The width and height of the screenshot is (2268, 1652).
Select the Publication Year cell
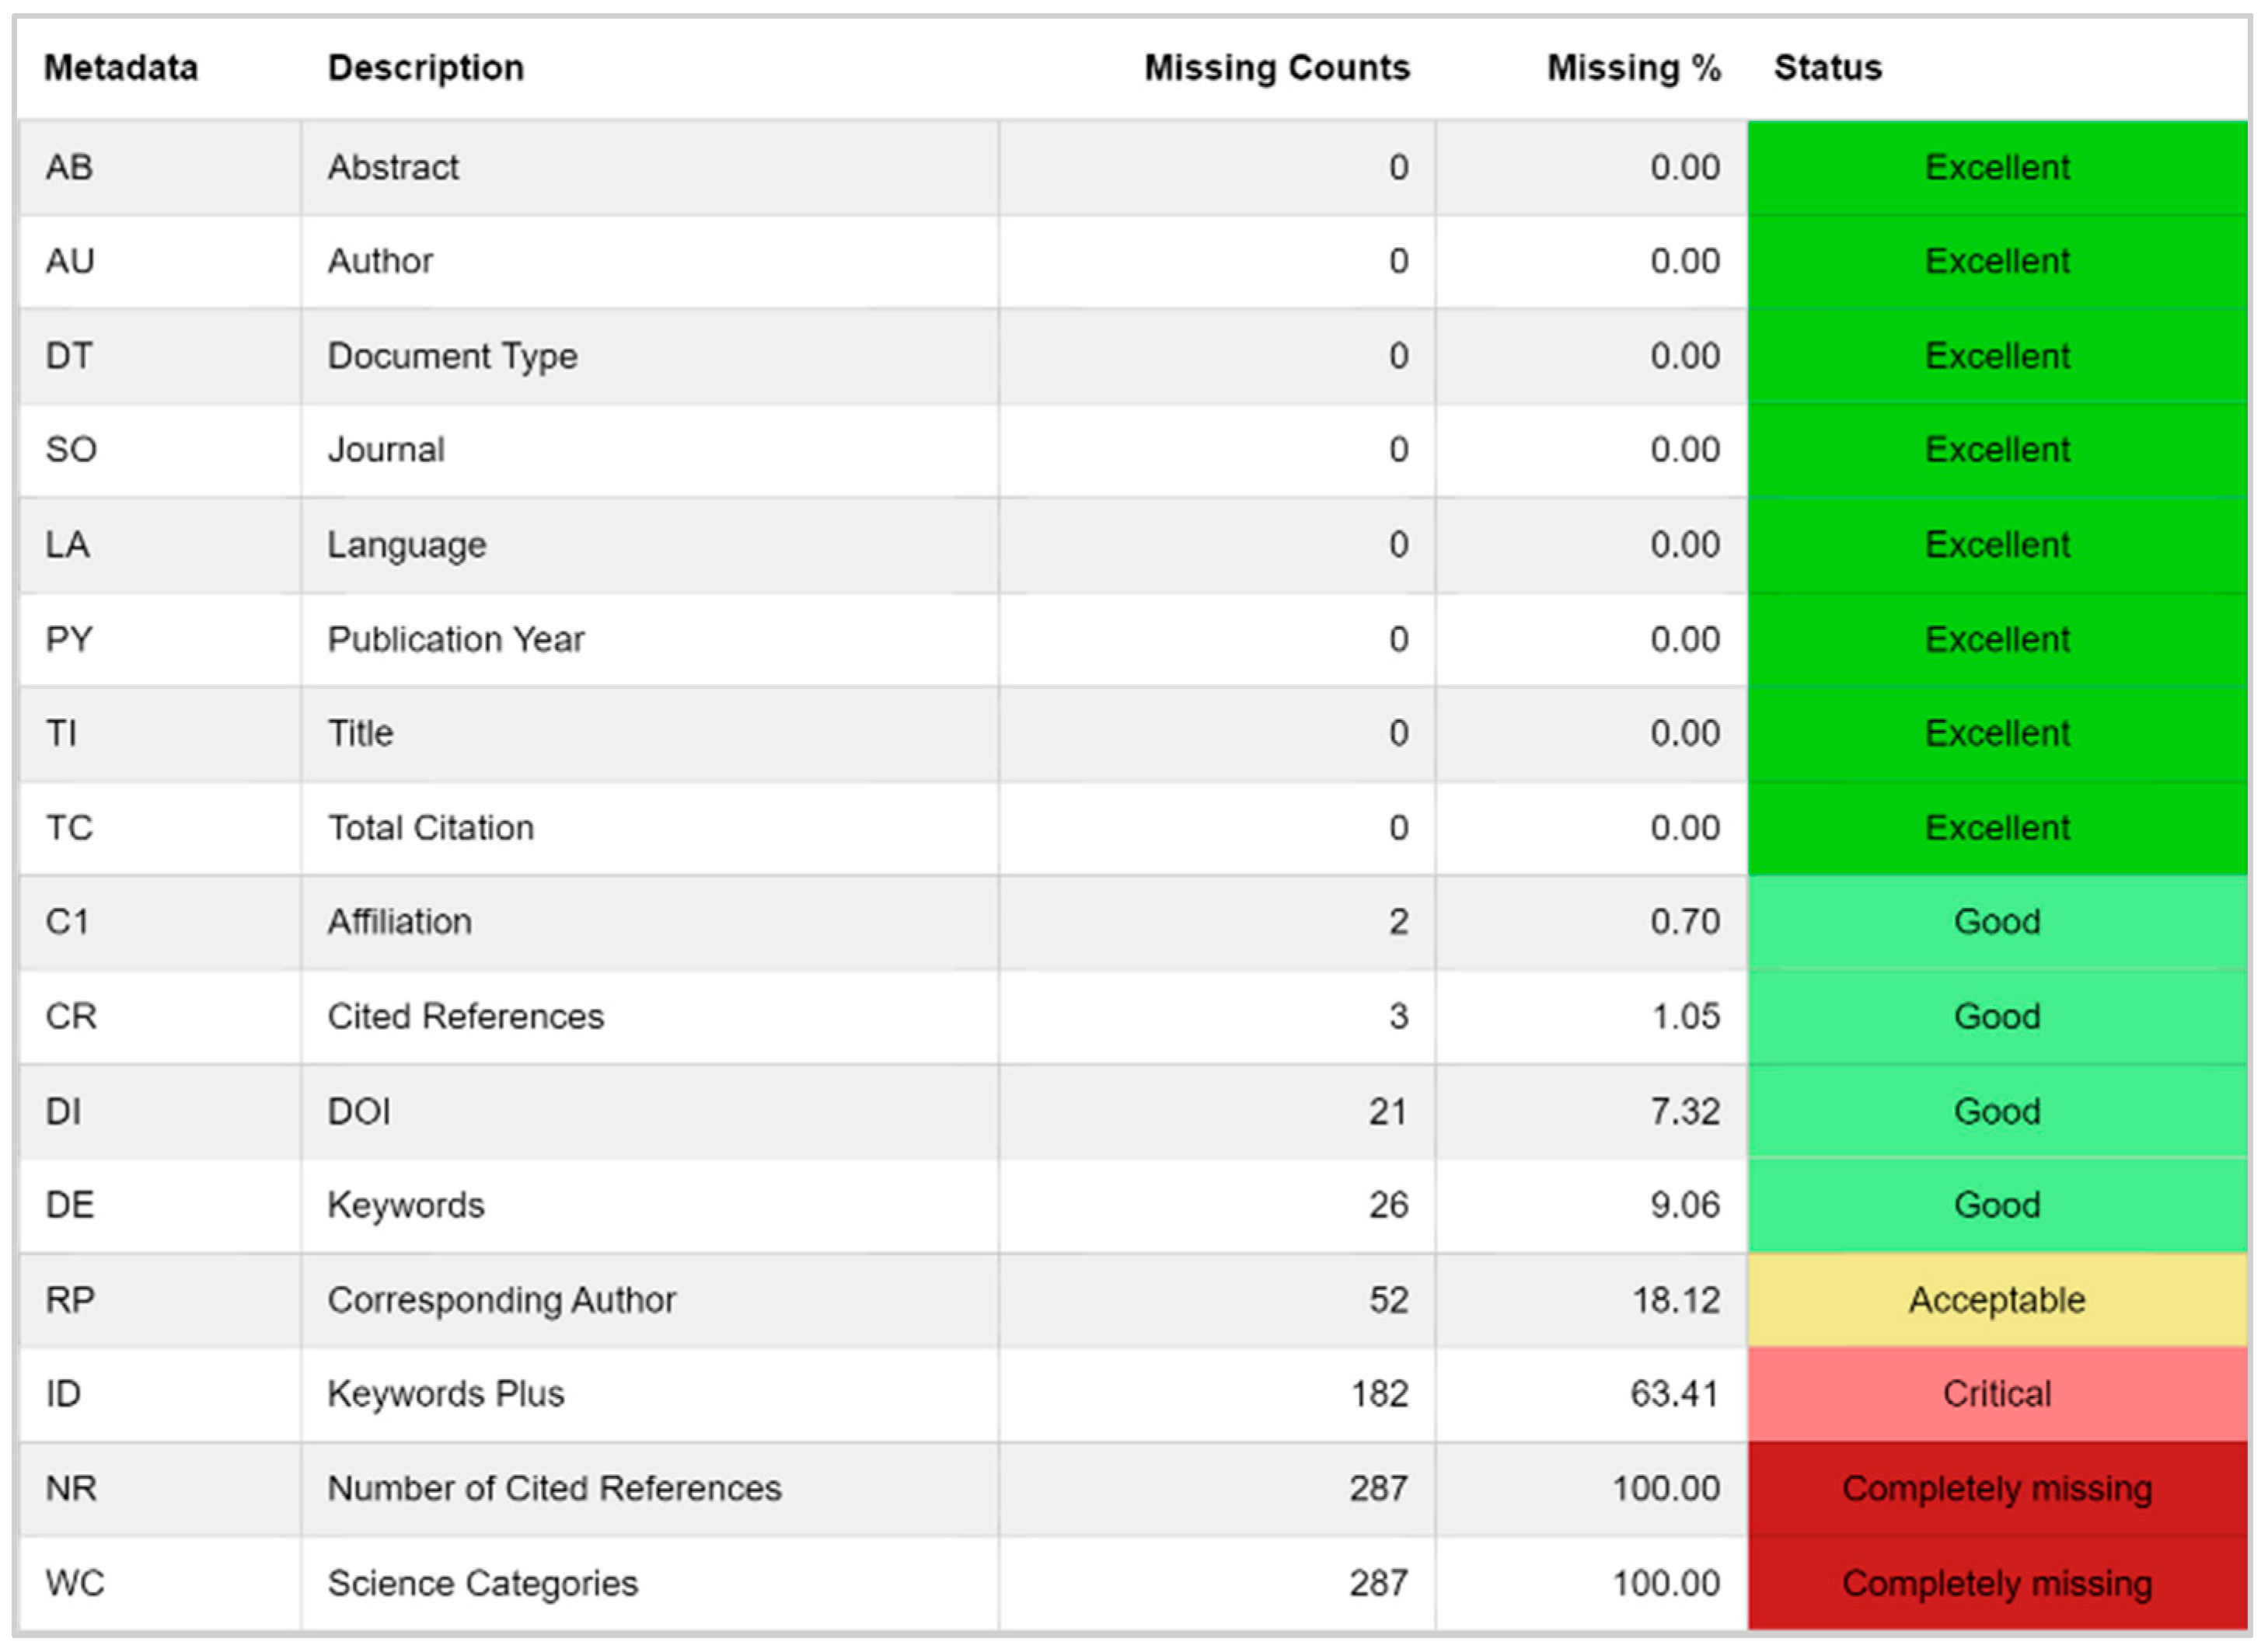(456, 639)
